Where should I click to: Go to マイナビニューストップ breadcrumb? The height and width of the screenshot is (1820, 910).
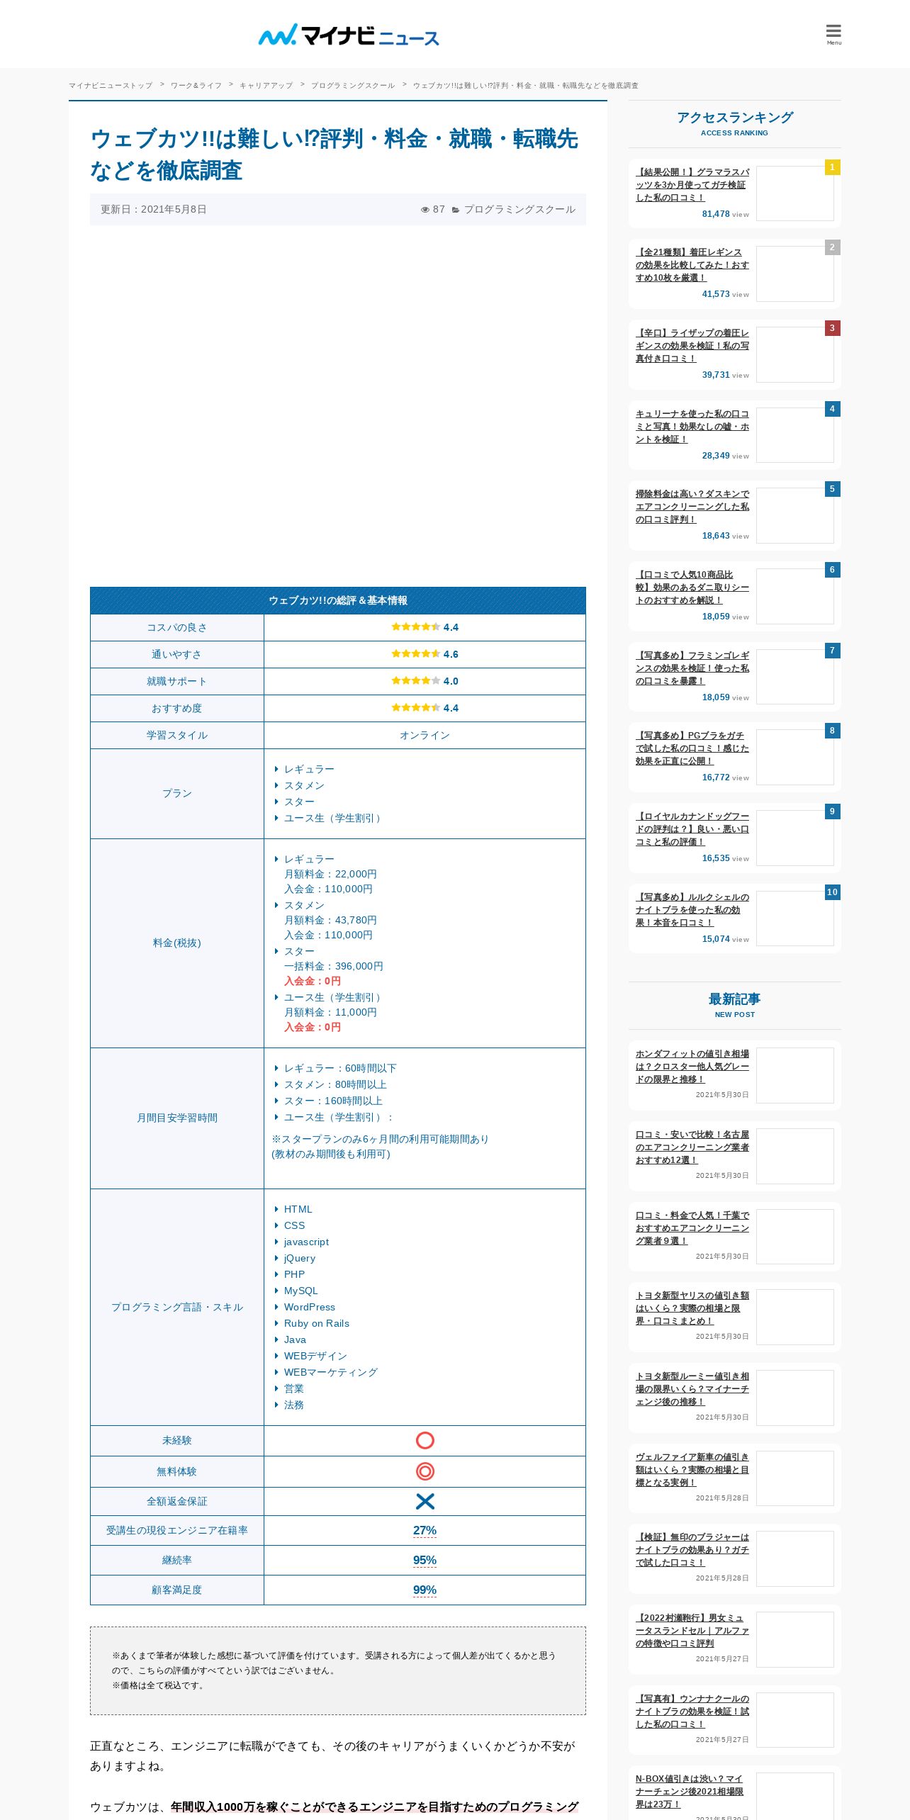[111, 86]
